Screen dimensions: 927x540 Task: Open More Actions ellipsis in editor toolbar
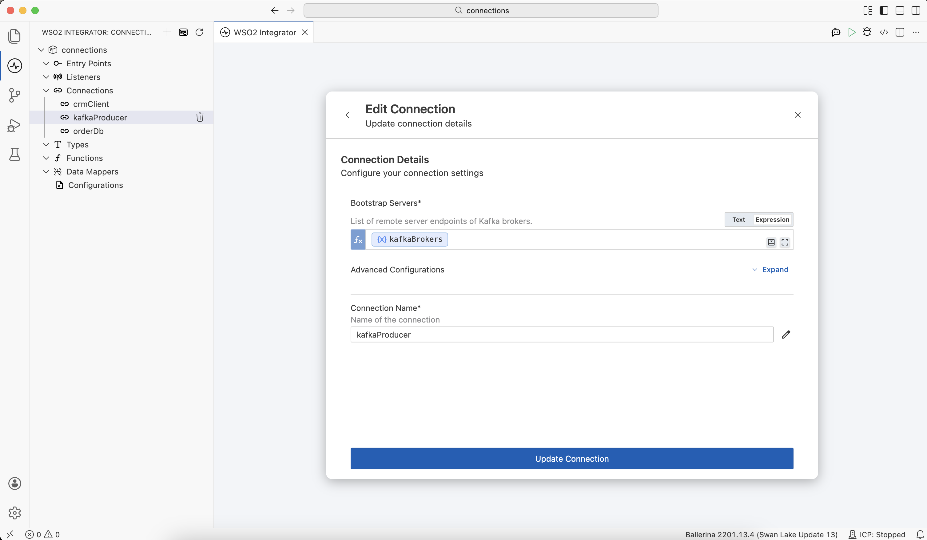916,32
